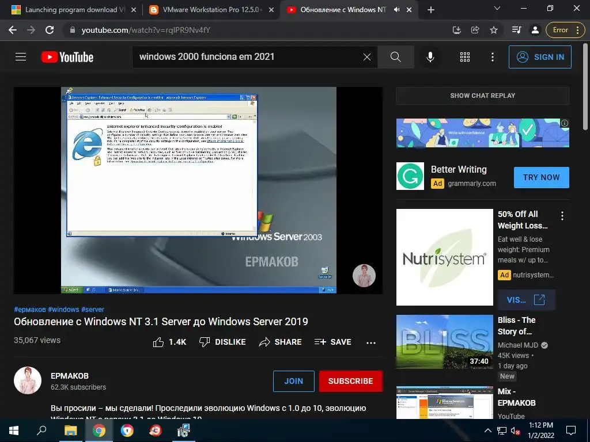The height and width of the screenshot is (442, 590).
Task: Open ЕРМАКОВ channel name link
Action: [70, 376]
